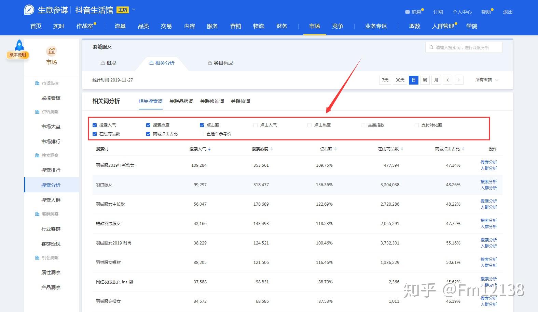
Task: Open the 作战室 top navigation menu
Action: (x=85, y=26)
